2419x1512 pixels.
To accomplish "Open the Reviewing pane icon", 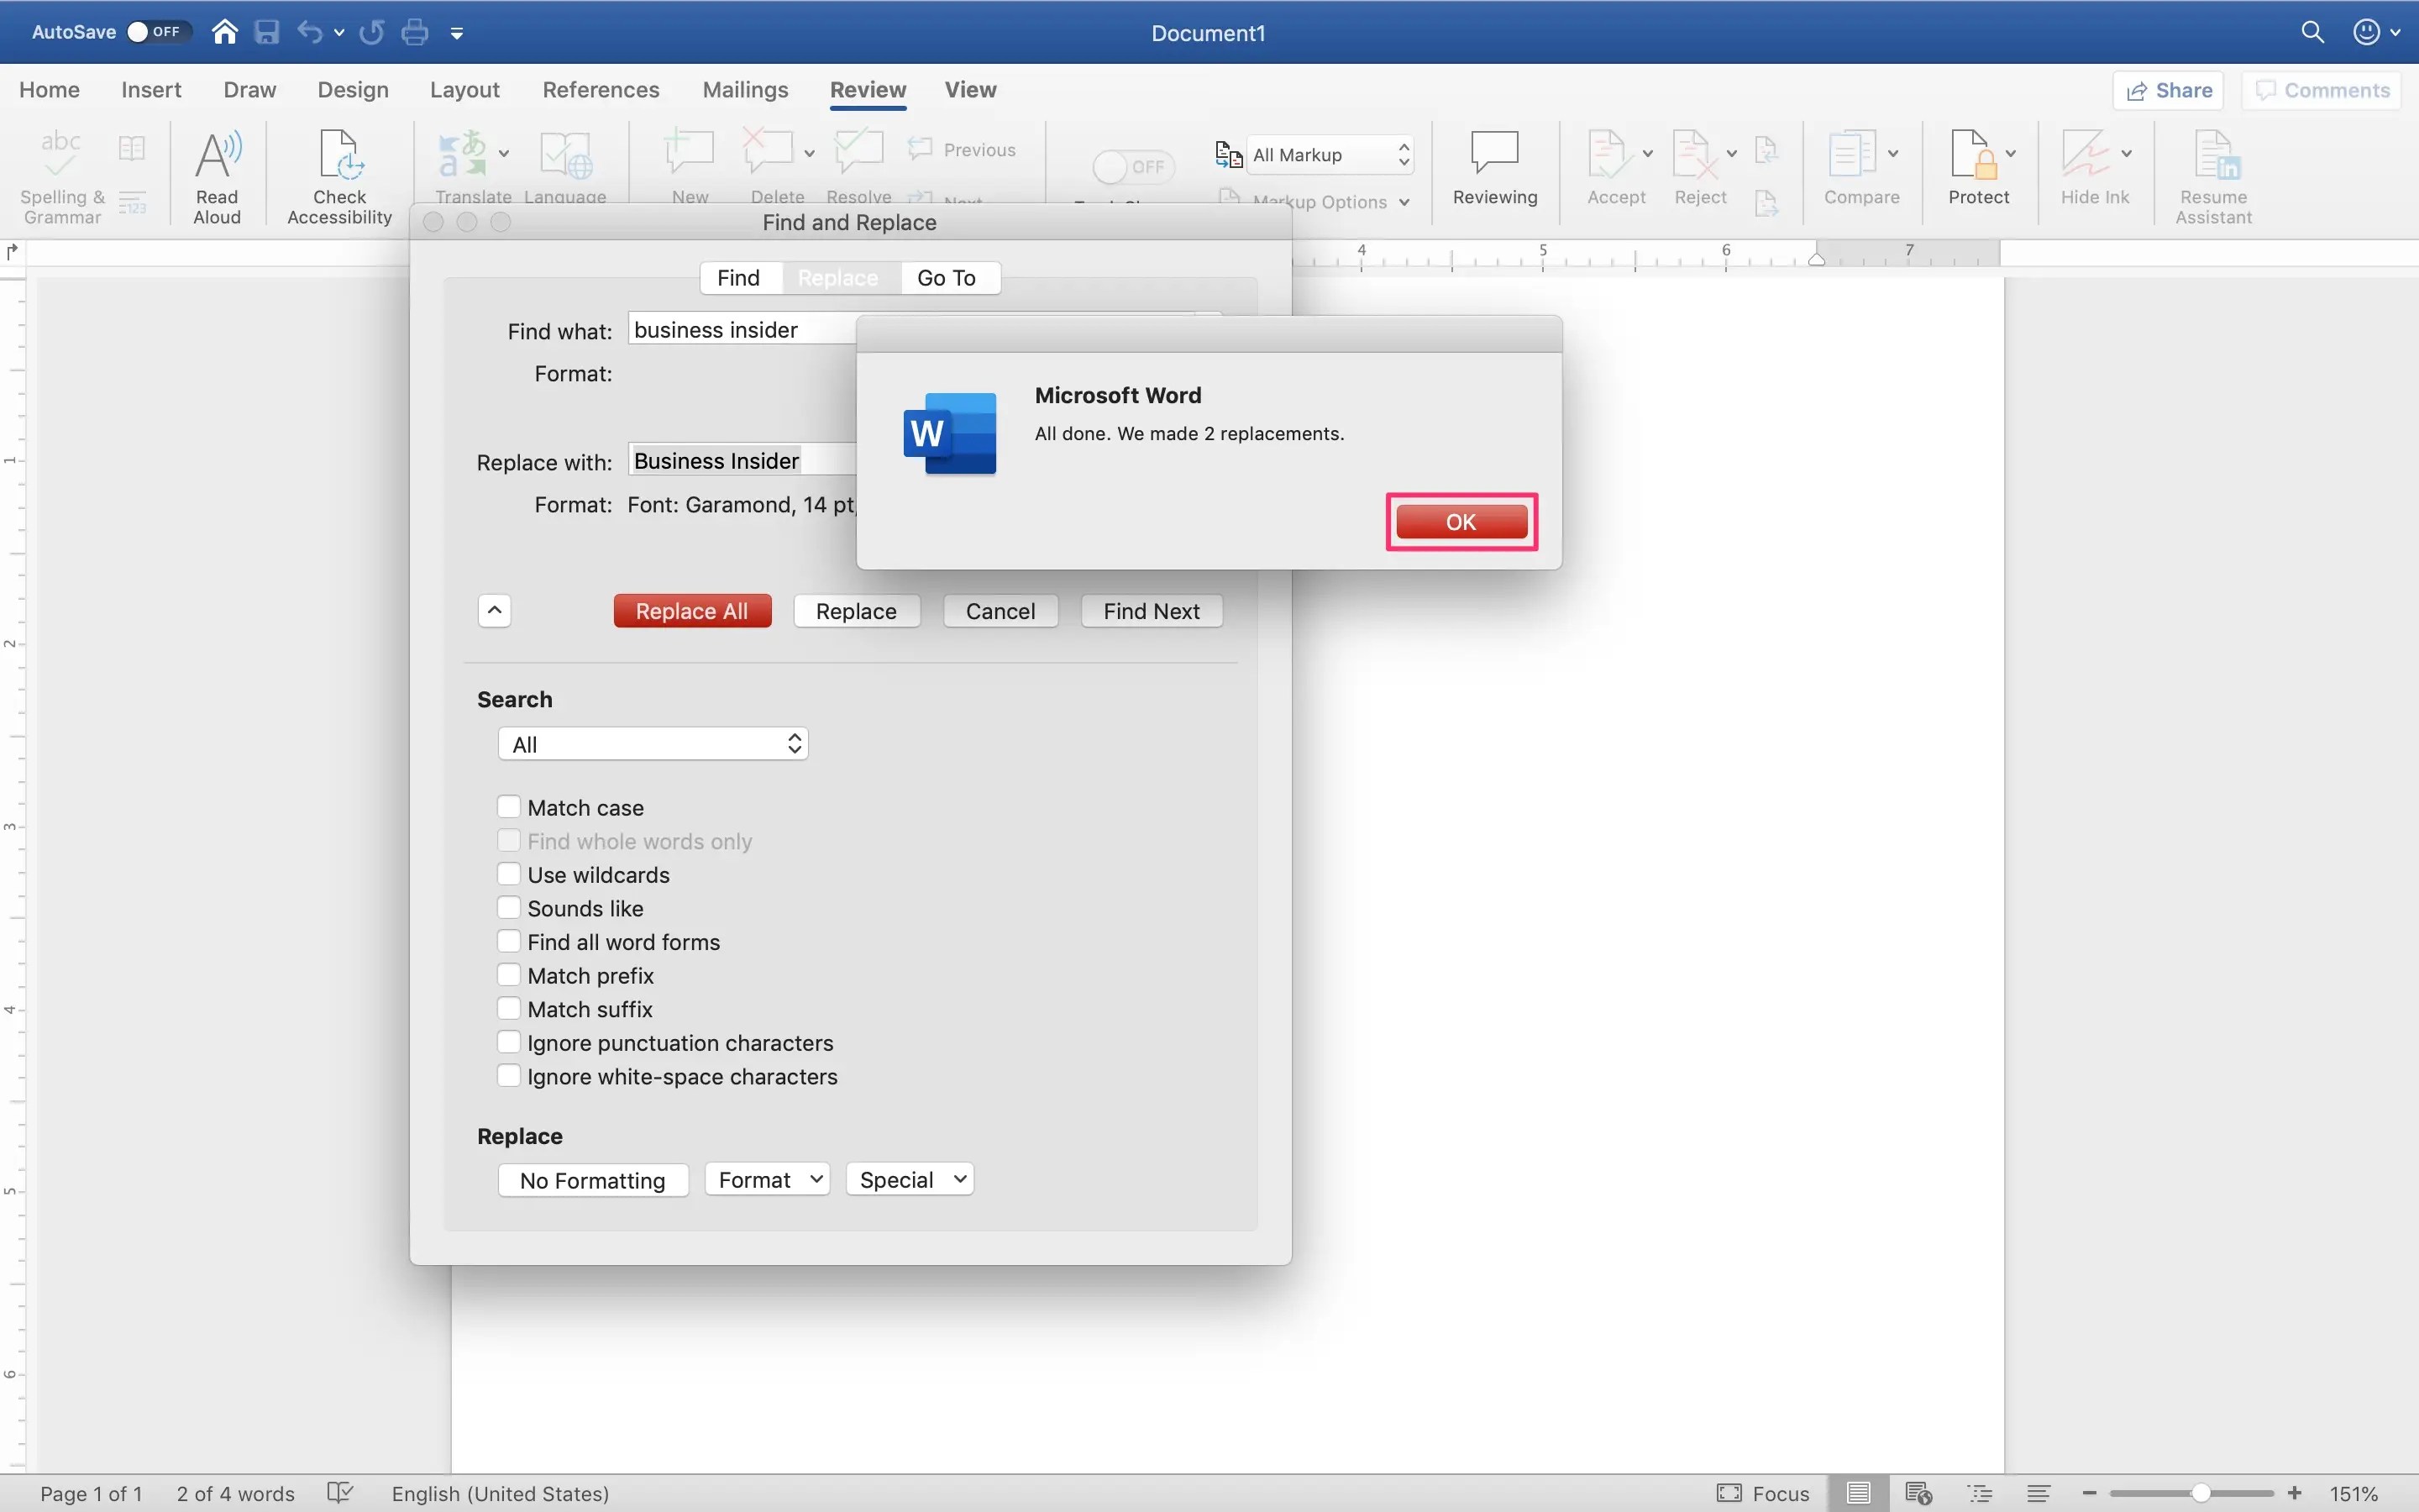I will [x=1494, y=155].
